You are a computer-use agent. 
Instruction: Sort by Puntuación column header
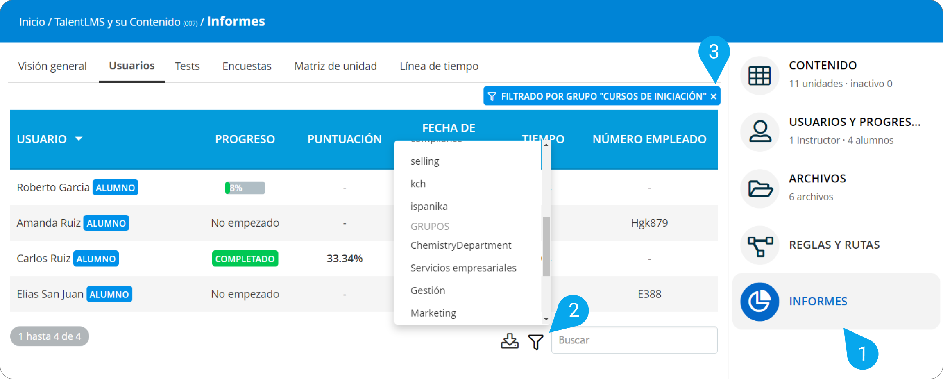(345, 139)
